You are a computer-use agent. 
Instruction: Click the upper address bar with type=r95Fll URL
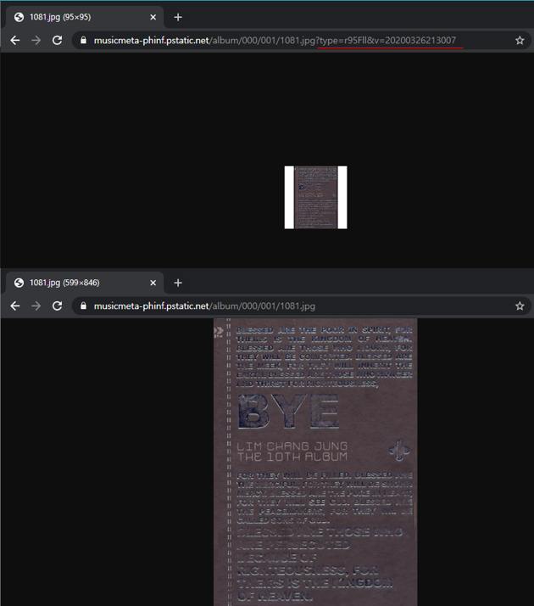(x=301, y=40)
